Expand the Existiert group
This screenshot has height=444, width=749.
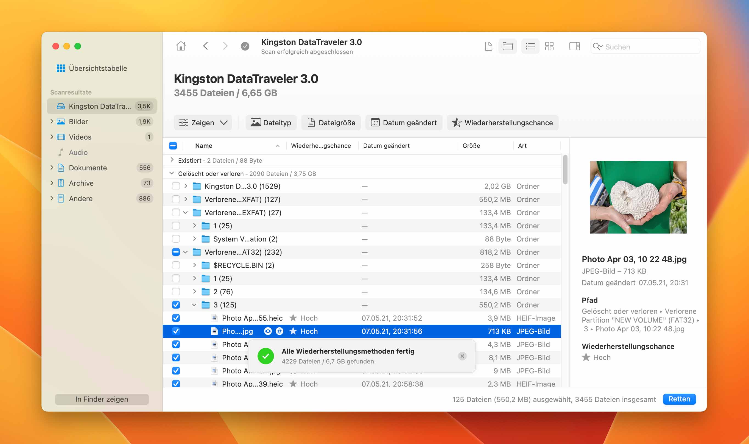pos(172,160)
